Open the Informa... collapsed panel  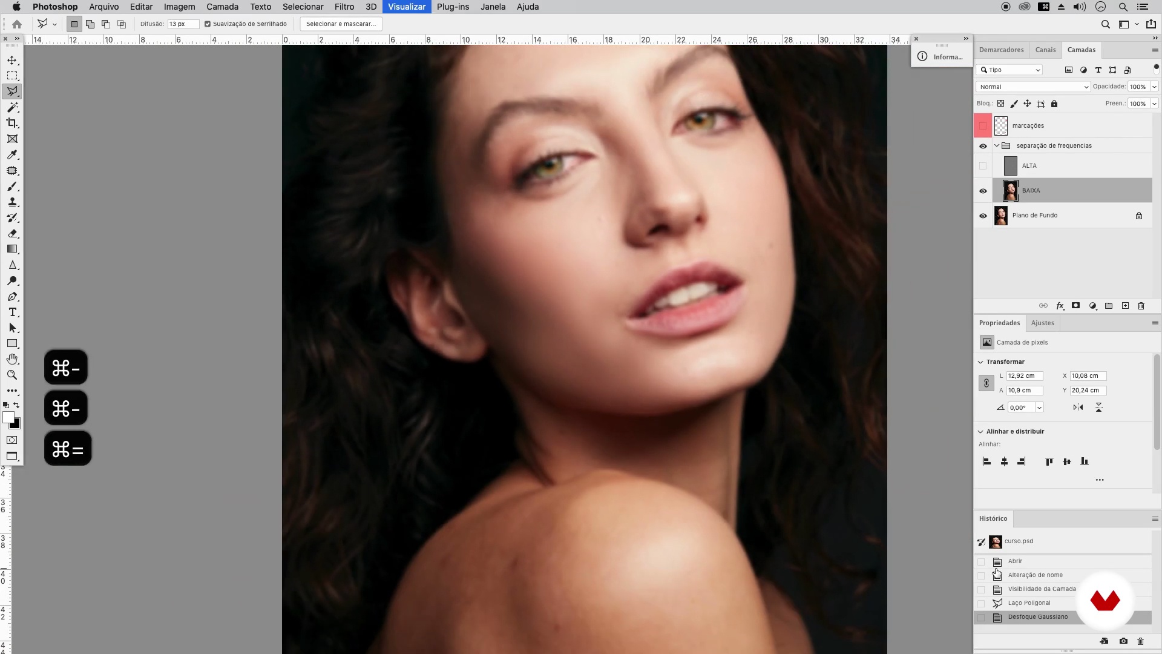pyautogui.click(x=941, y=57)
